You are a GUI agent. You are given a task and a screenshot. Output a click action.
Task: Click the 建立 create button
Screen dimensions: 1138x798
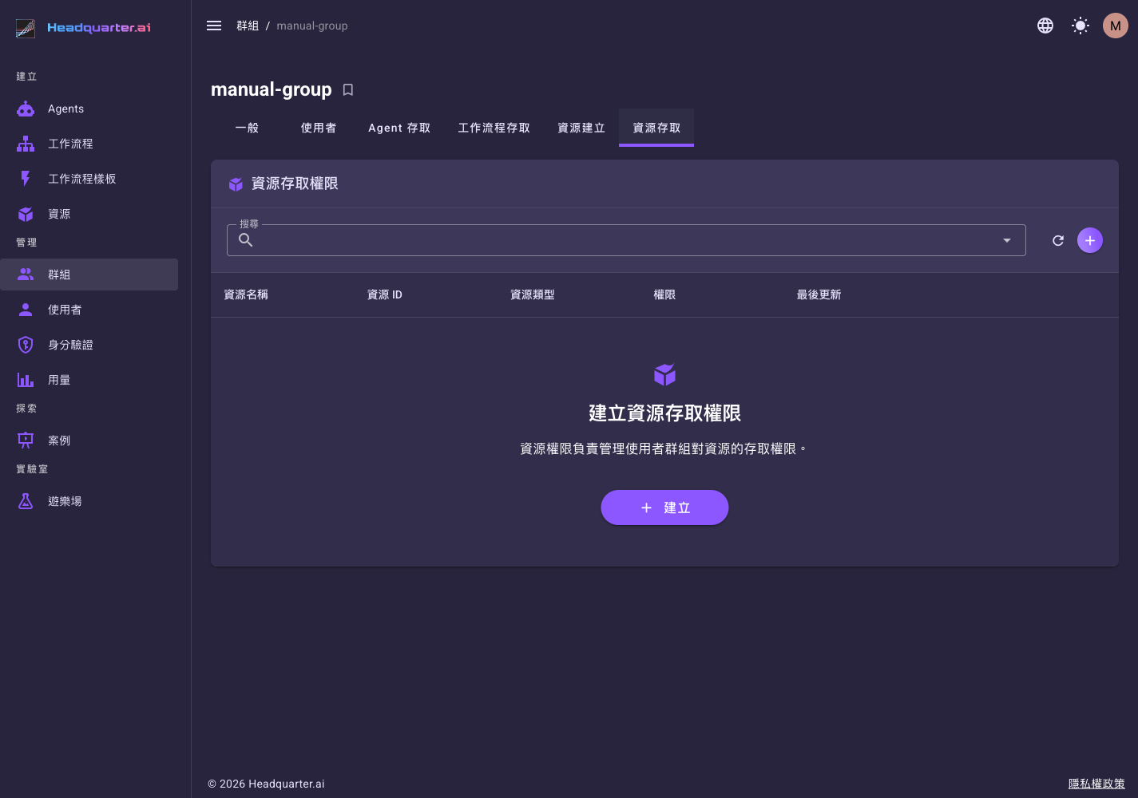click(664, 508)
